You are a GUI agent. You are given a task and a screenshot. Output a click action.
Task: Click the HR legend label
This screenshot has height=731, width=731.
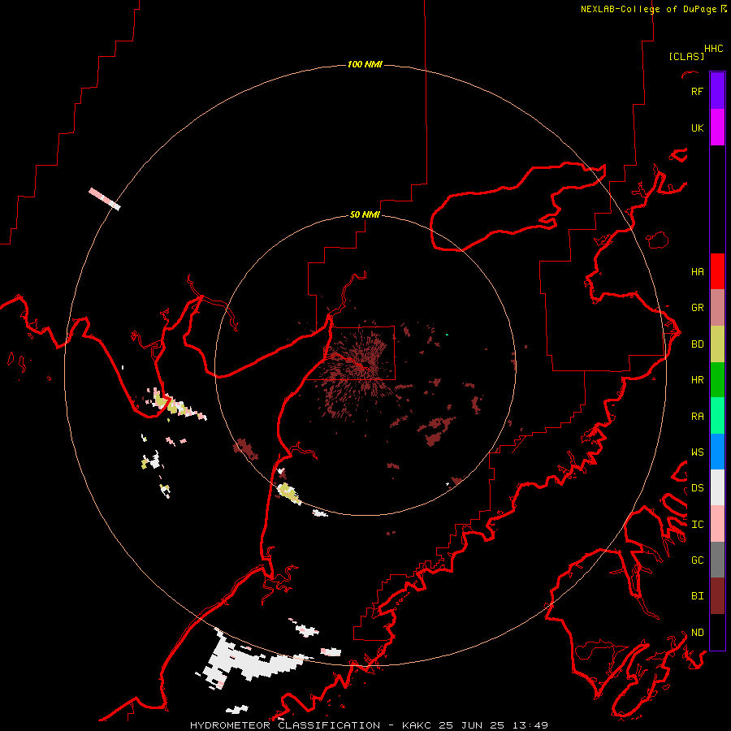coord(697,379)
